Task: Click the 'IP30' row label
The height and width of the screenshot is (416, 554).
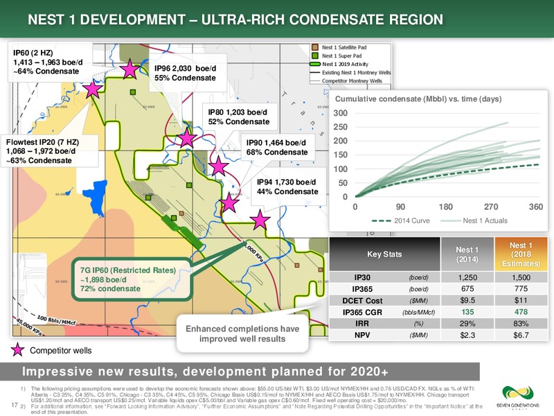Action: point(362,277)
